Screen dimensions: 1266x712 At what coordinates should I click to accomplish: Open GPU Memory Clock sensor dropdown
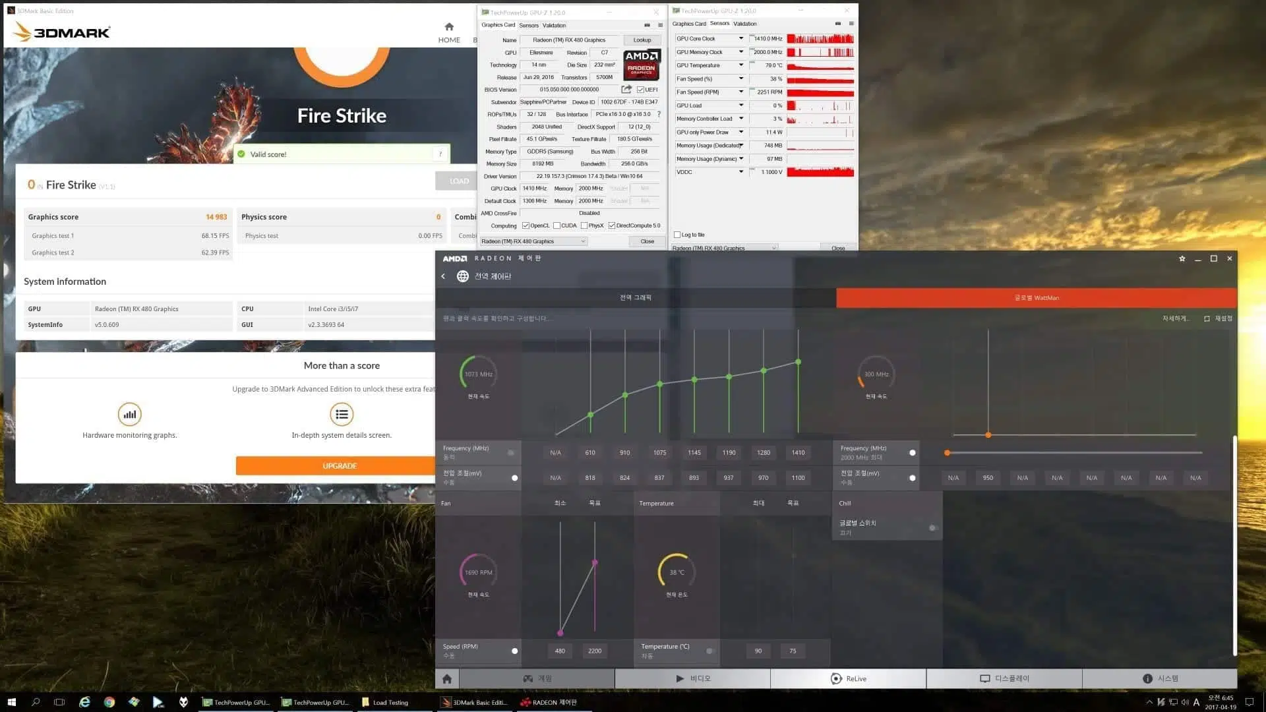[x=741, y=51]
